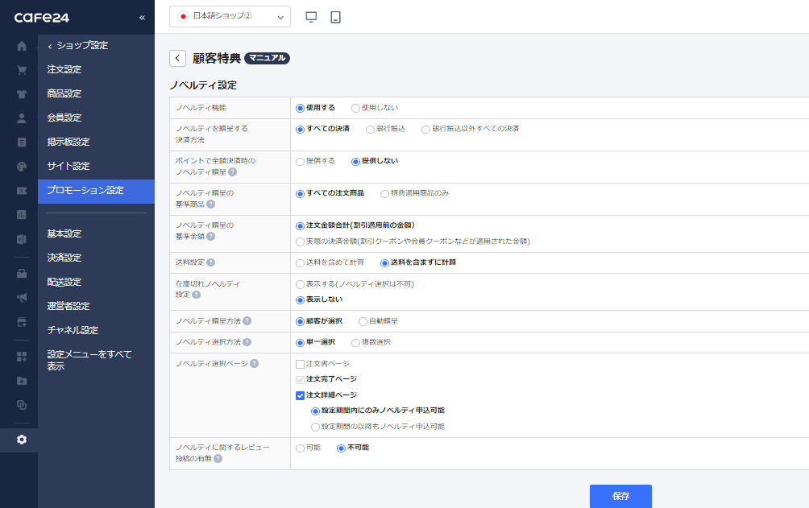Select 特典適用商品のみ radio
This screenshot has width=809, height=508.
point(384,194)
